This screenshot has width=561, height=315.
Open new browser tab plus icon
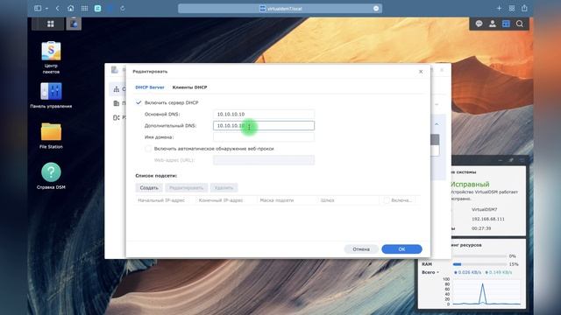pos(499,8)
